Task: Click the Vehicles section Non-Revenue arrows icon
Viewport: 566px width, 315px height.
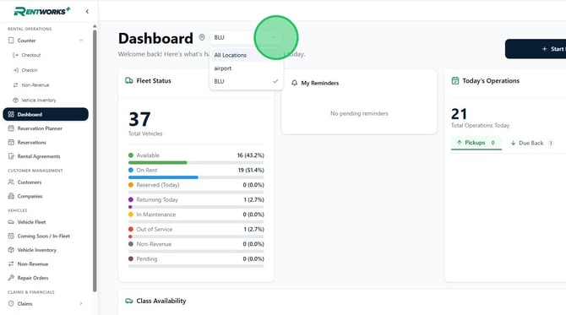Action: (x=11, y=264)
